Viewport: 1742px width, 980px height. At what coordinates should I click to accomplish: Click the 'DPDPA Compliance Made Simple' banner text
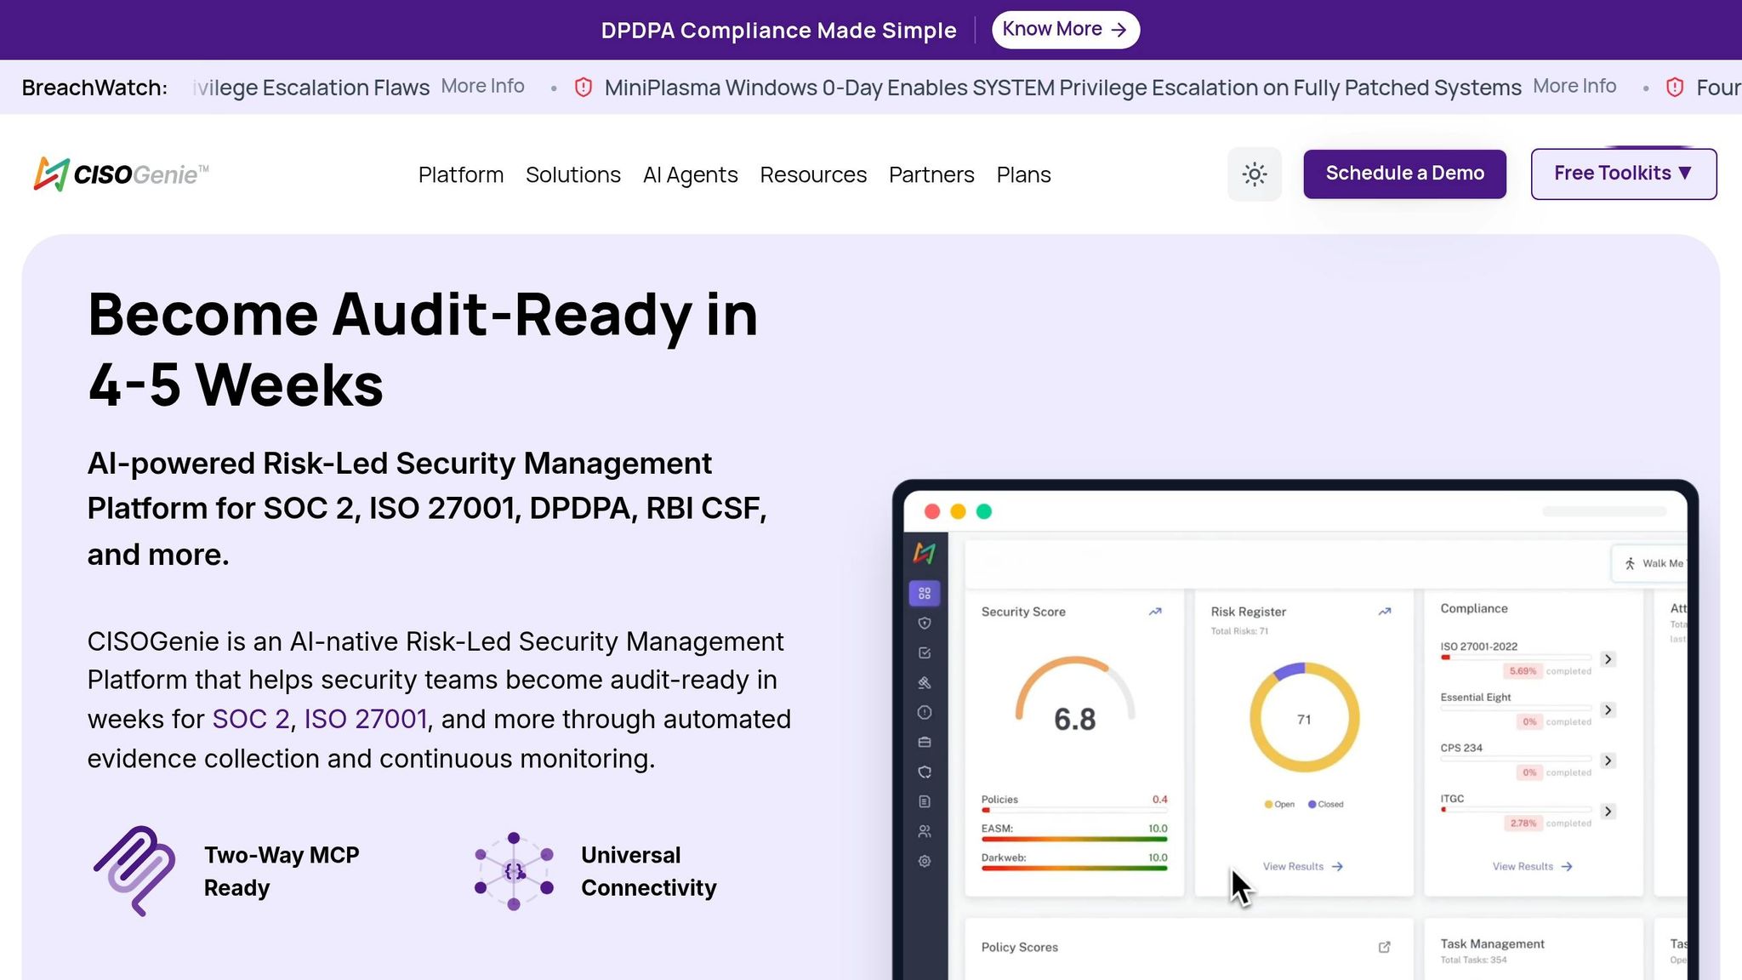pyautogui.click(x=778, y=31)
